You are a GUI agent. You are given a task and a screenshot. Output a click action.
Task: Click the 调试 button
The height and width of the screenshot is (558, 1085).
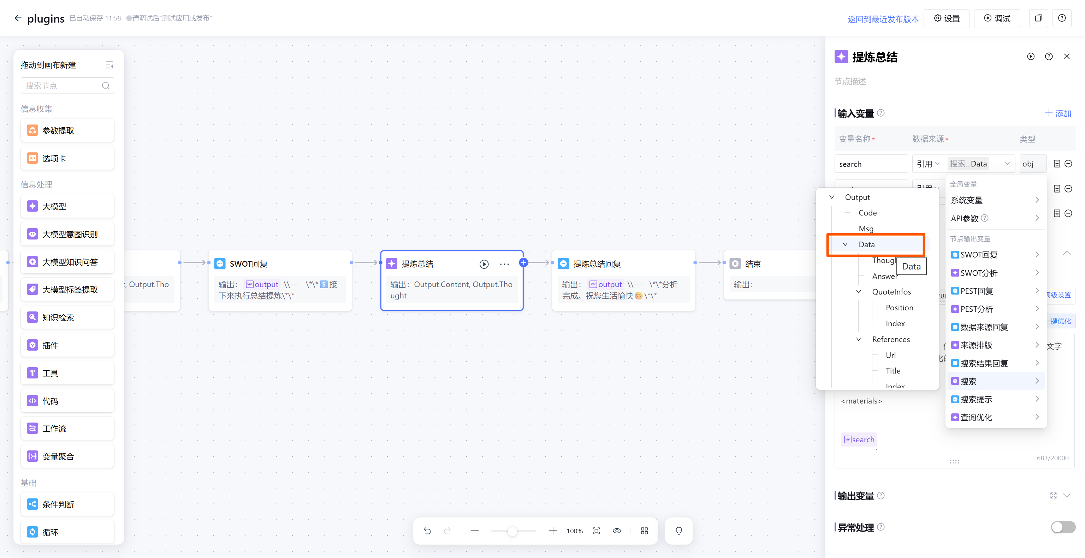(x=997, y=18)
